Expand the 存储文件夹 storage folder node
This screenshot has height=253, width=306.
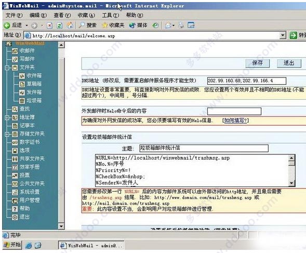click(x=7, y=134)
